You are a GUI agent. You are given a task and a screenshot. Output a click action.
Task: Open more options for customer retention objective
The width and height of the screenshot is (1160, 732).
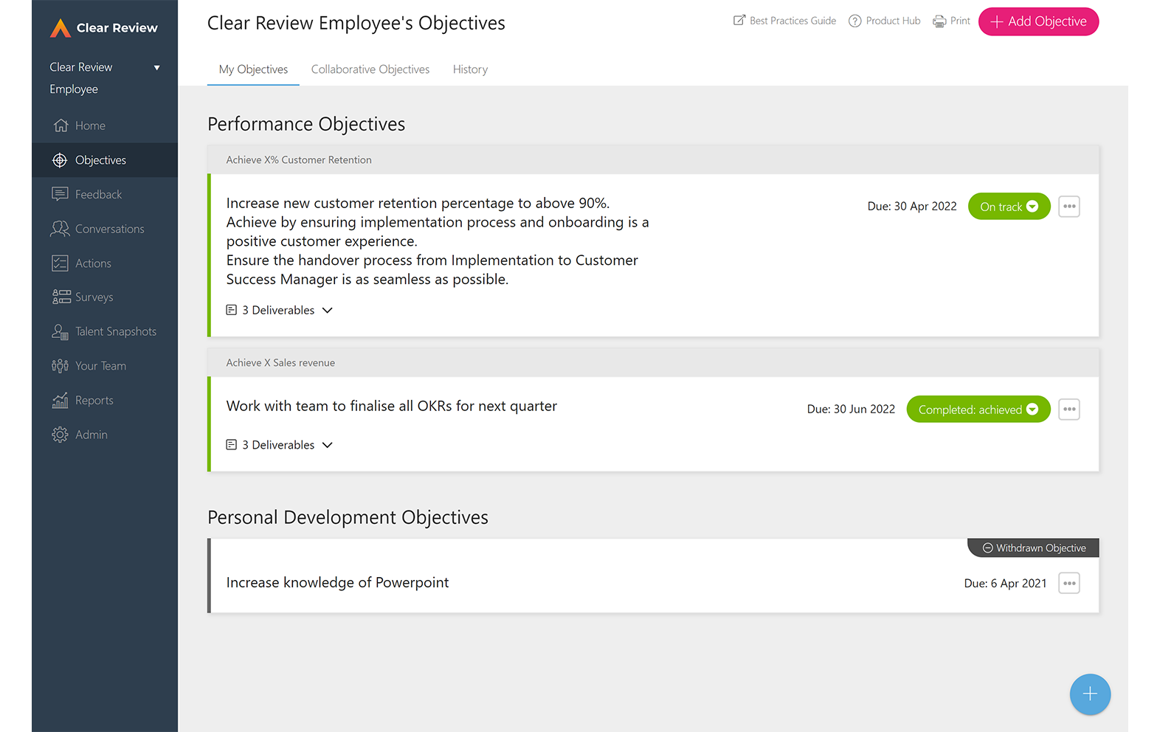tap(1069, 207)
